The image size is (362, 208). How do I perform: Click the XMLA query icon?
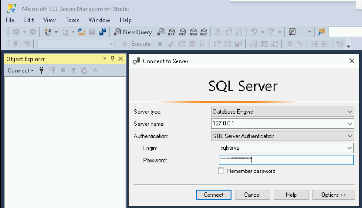pos(193,32)
